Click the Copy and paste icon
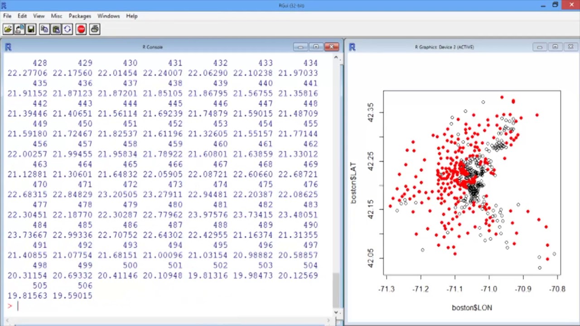The height and width of the screenshot is (326, 580). pos(68,29)
